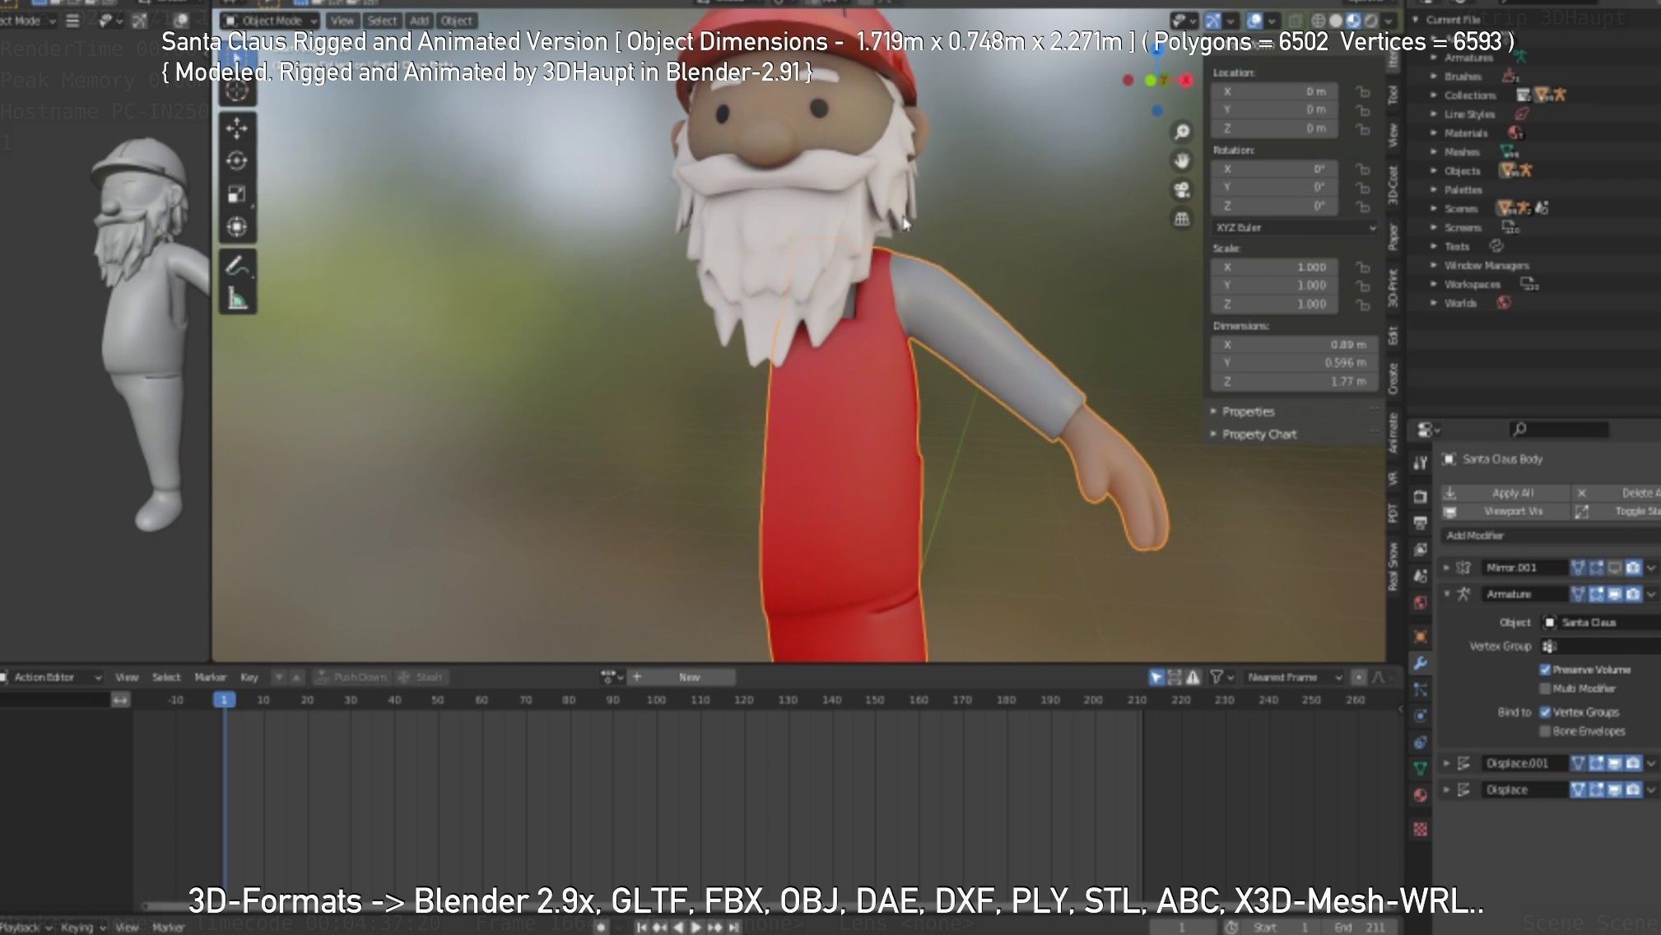Image resolution: width=1661 pixels, height=935 pixels.
Task: Expand the Properties section in sidebar
Action: pos(1247,412)
